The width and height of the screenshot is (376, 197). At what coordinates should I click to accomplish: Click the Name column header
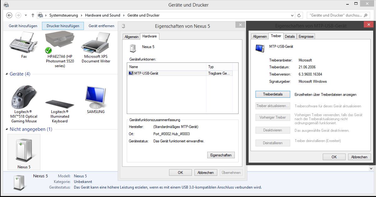(167, 67)
